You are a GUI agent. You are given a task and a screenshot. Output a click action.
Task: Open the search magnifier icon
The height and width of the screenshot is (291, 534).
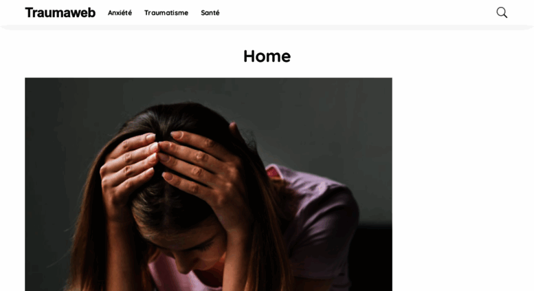[502, 12]
